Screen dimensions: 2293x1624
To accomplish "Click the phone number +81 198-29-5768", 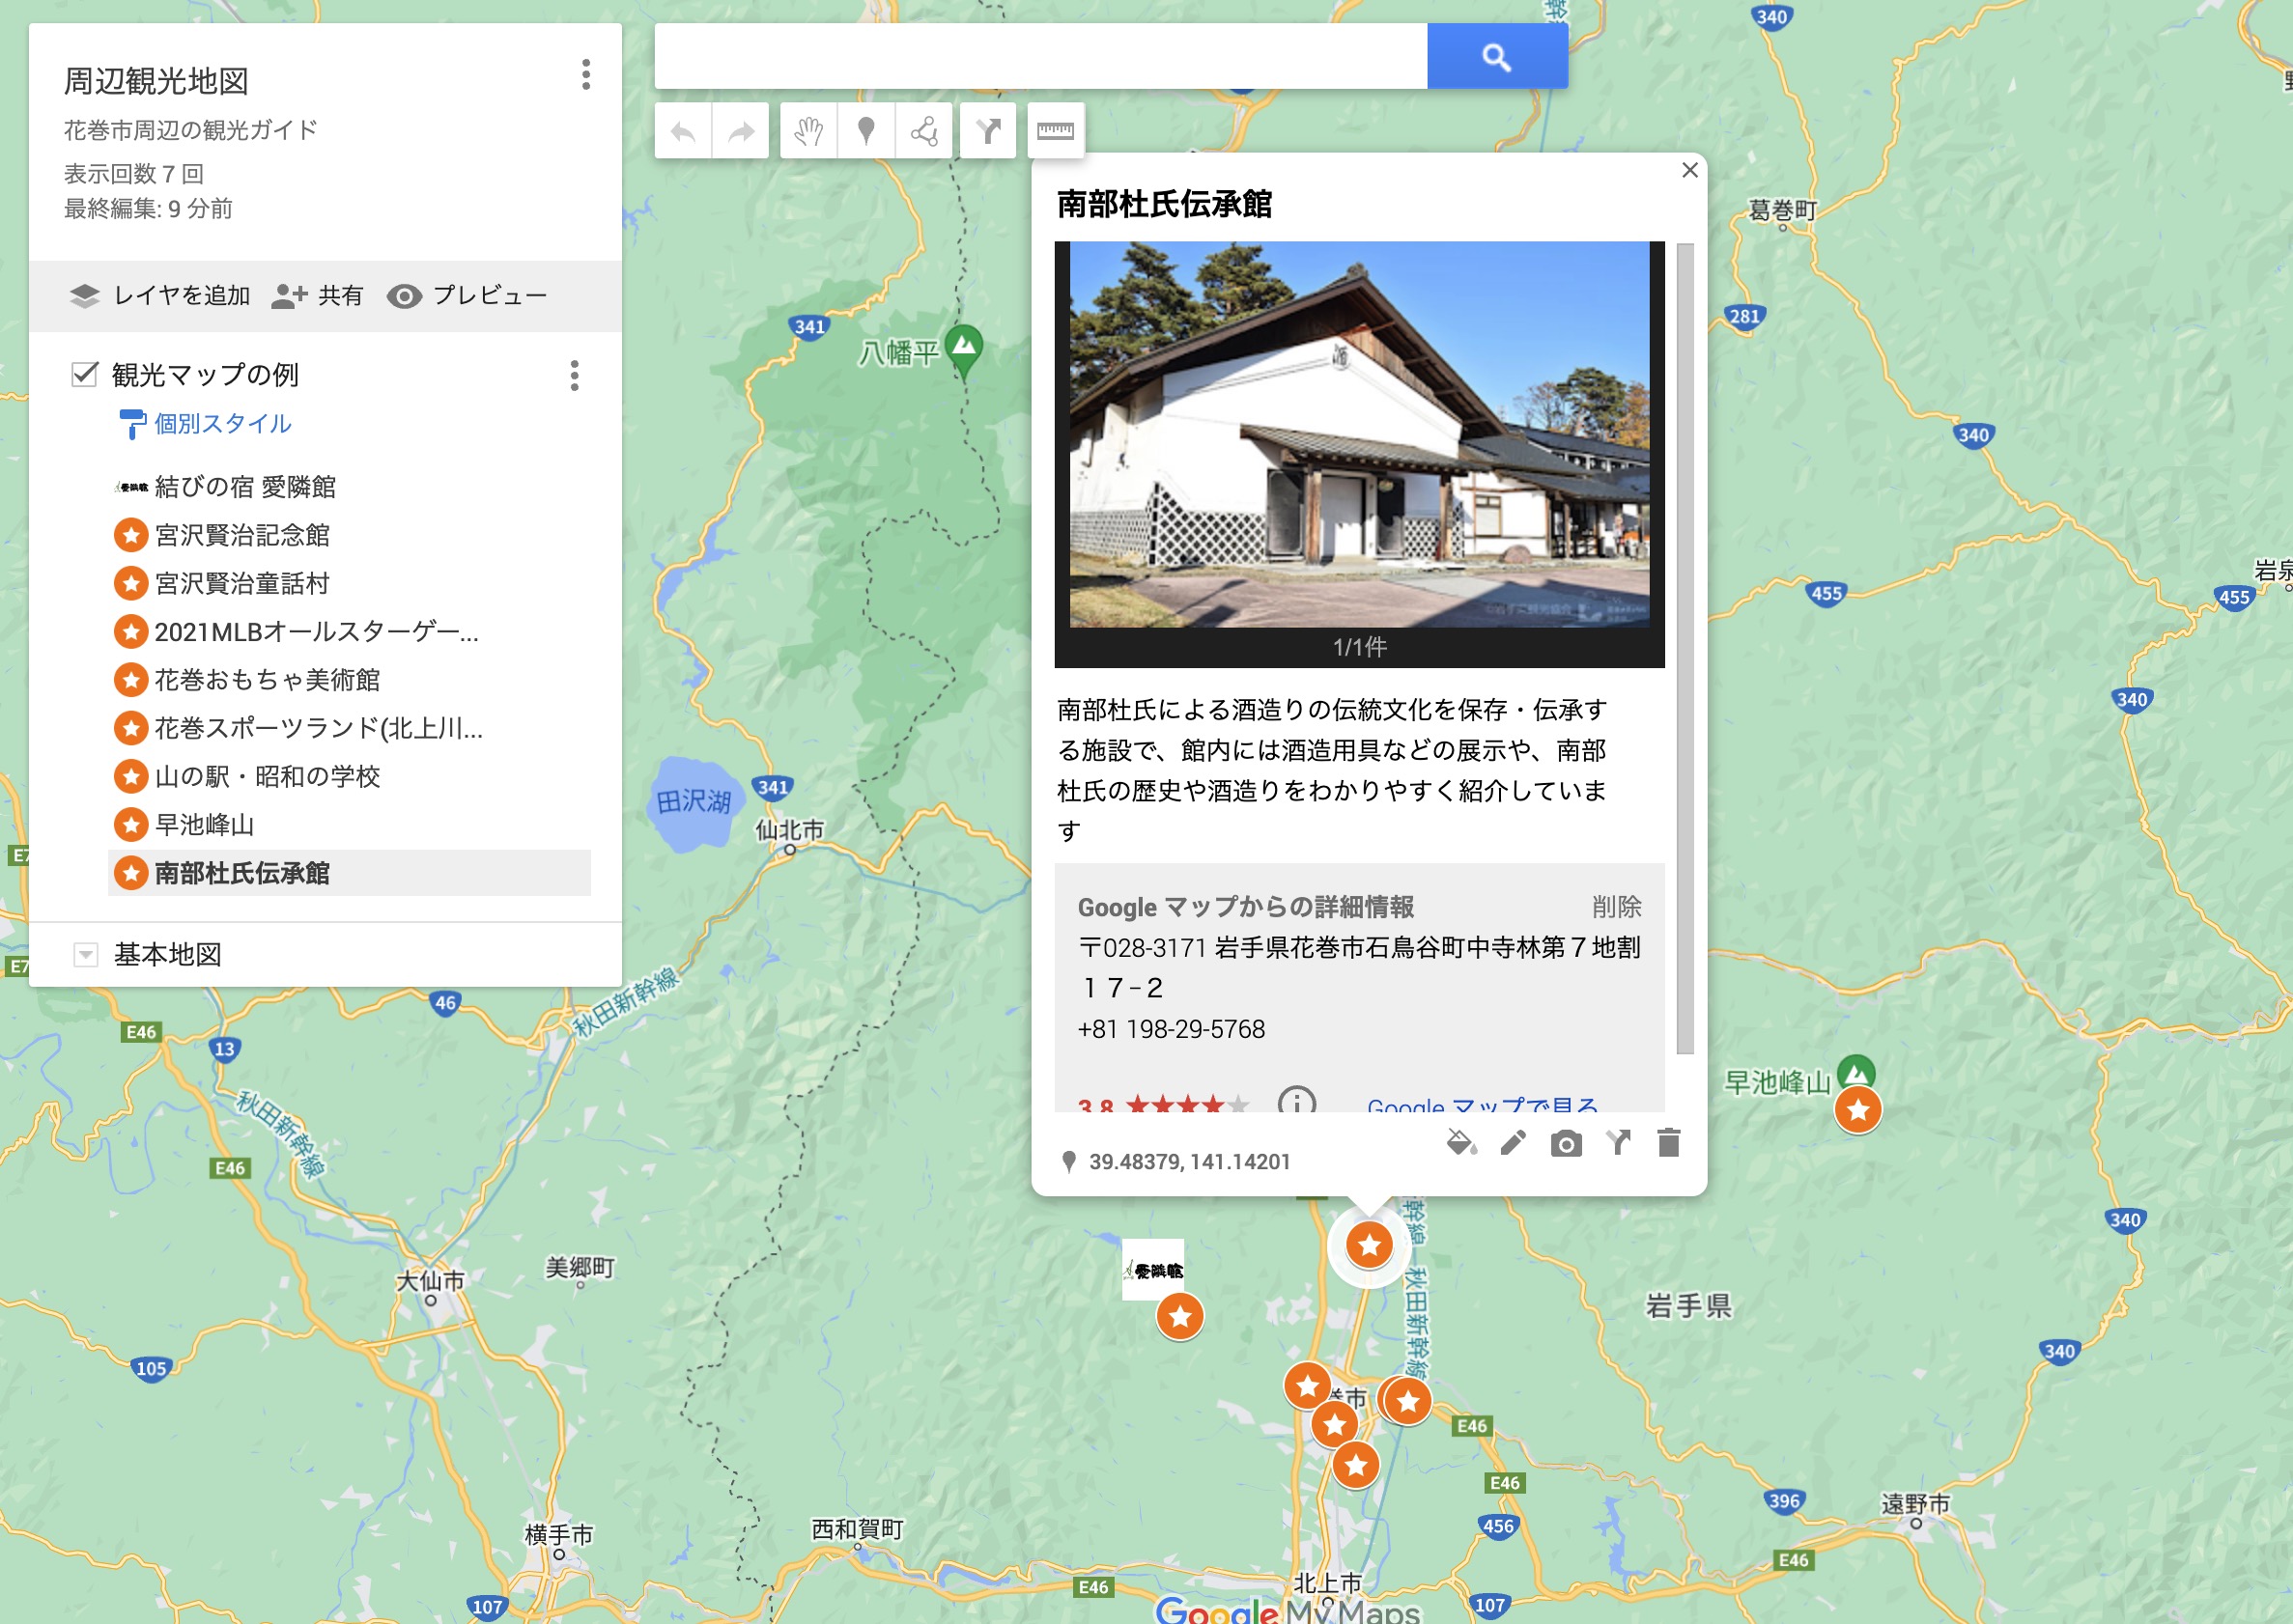I will click(x=1172, y=1029).
